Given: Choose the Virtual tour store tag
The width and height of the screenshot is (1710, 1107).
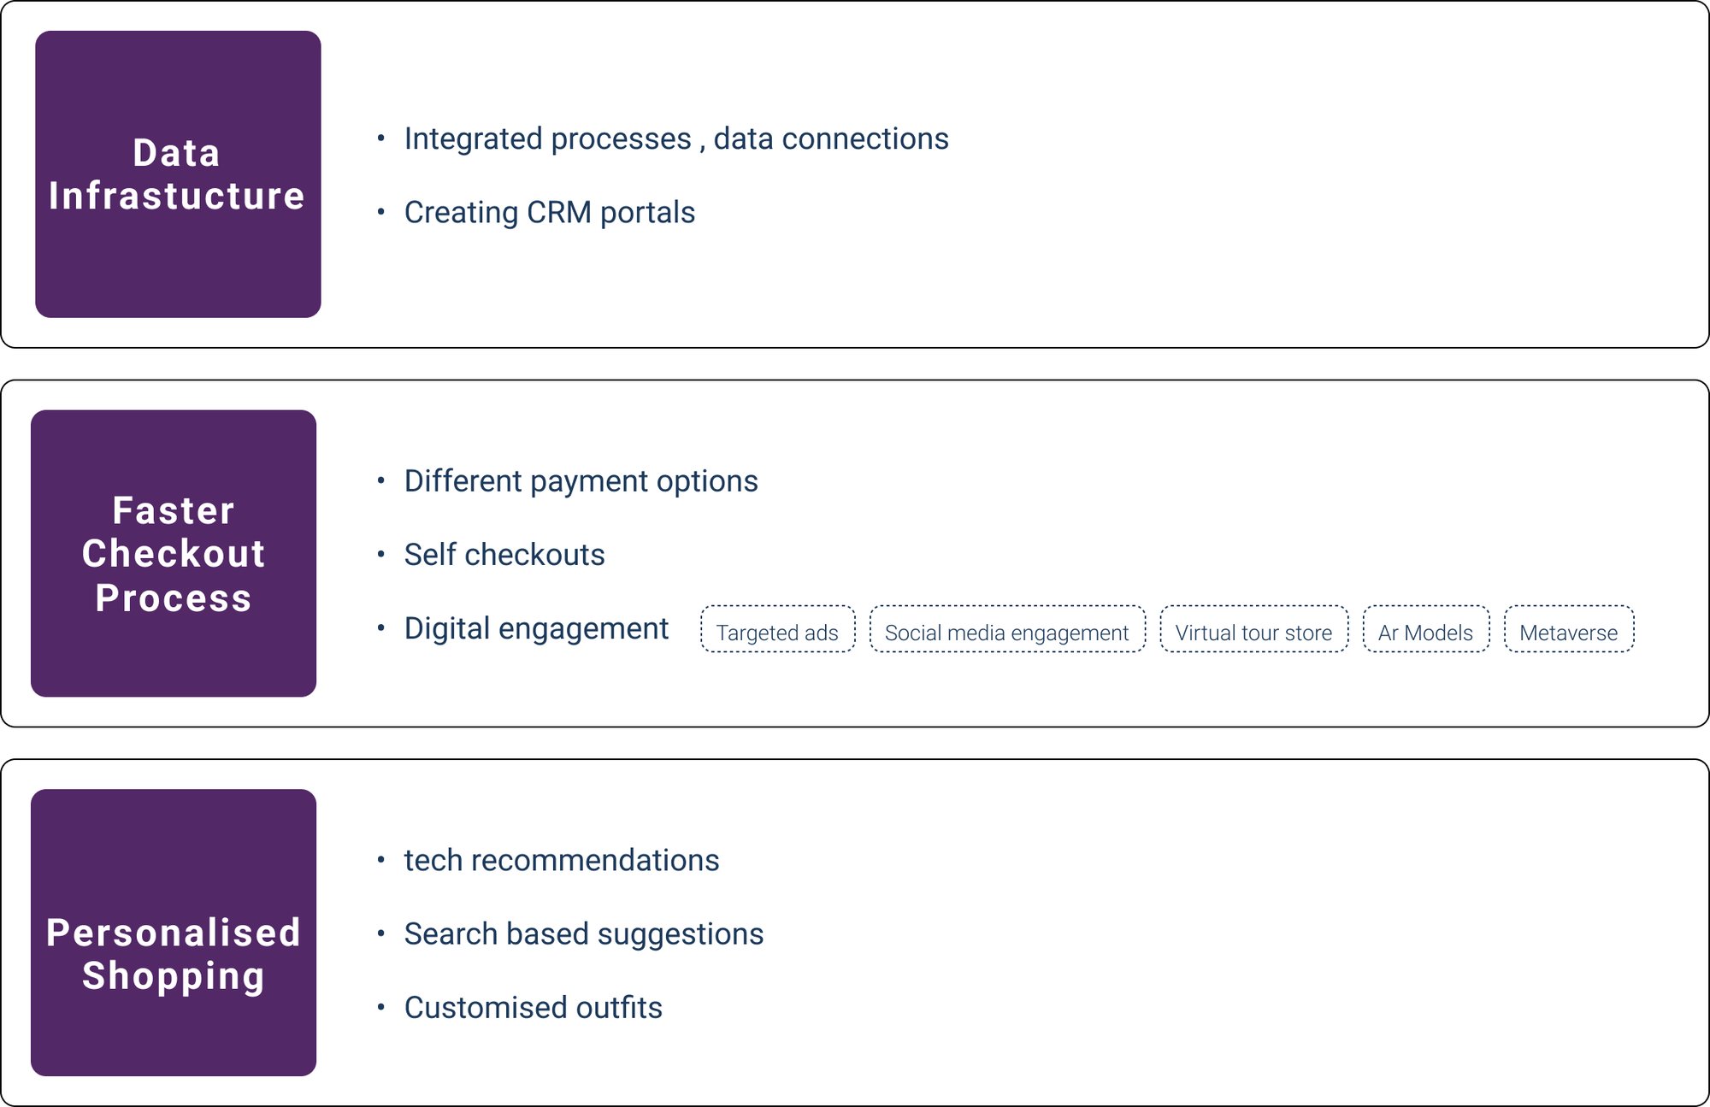Looking at the screenshot, I should pos(1253,629).
